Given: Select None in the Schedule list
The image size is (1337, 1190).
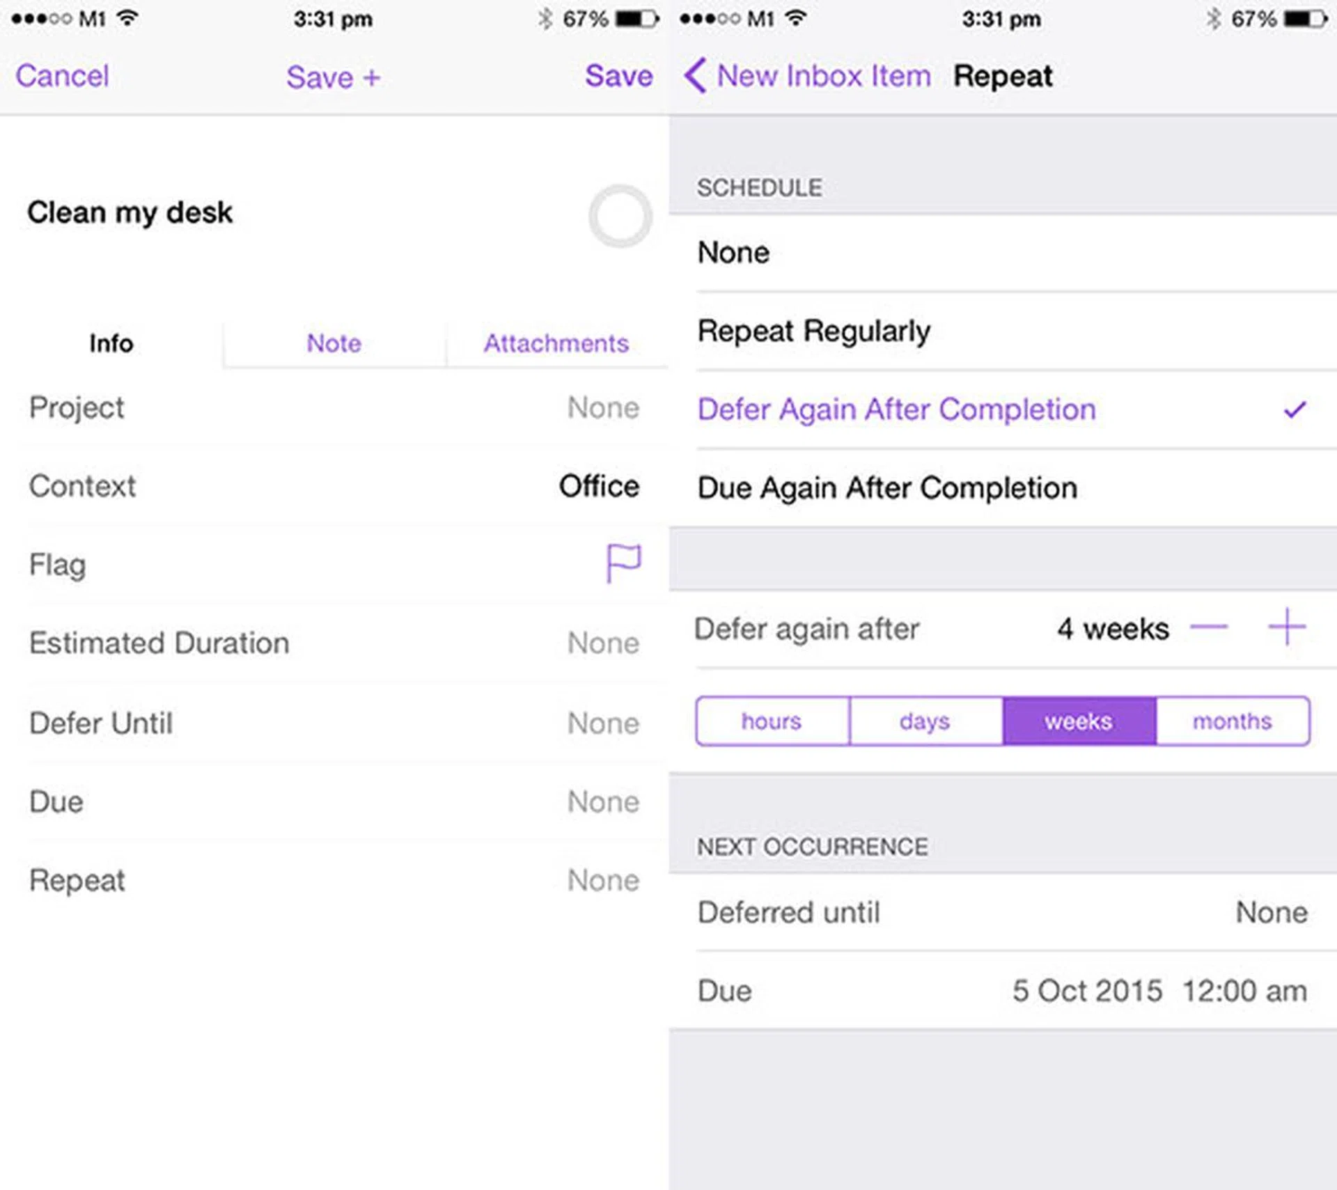Looking at the screenshot, I should [734, 253].
